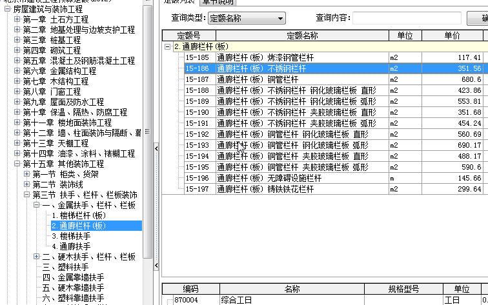Select 第十一章 楼地面装饰工程 tree item

[67, 123]
